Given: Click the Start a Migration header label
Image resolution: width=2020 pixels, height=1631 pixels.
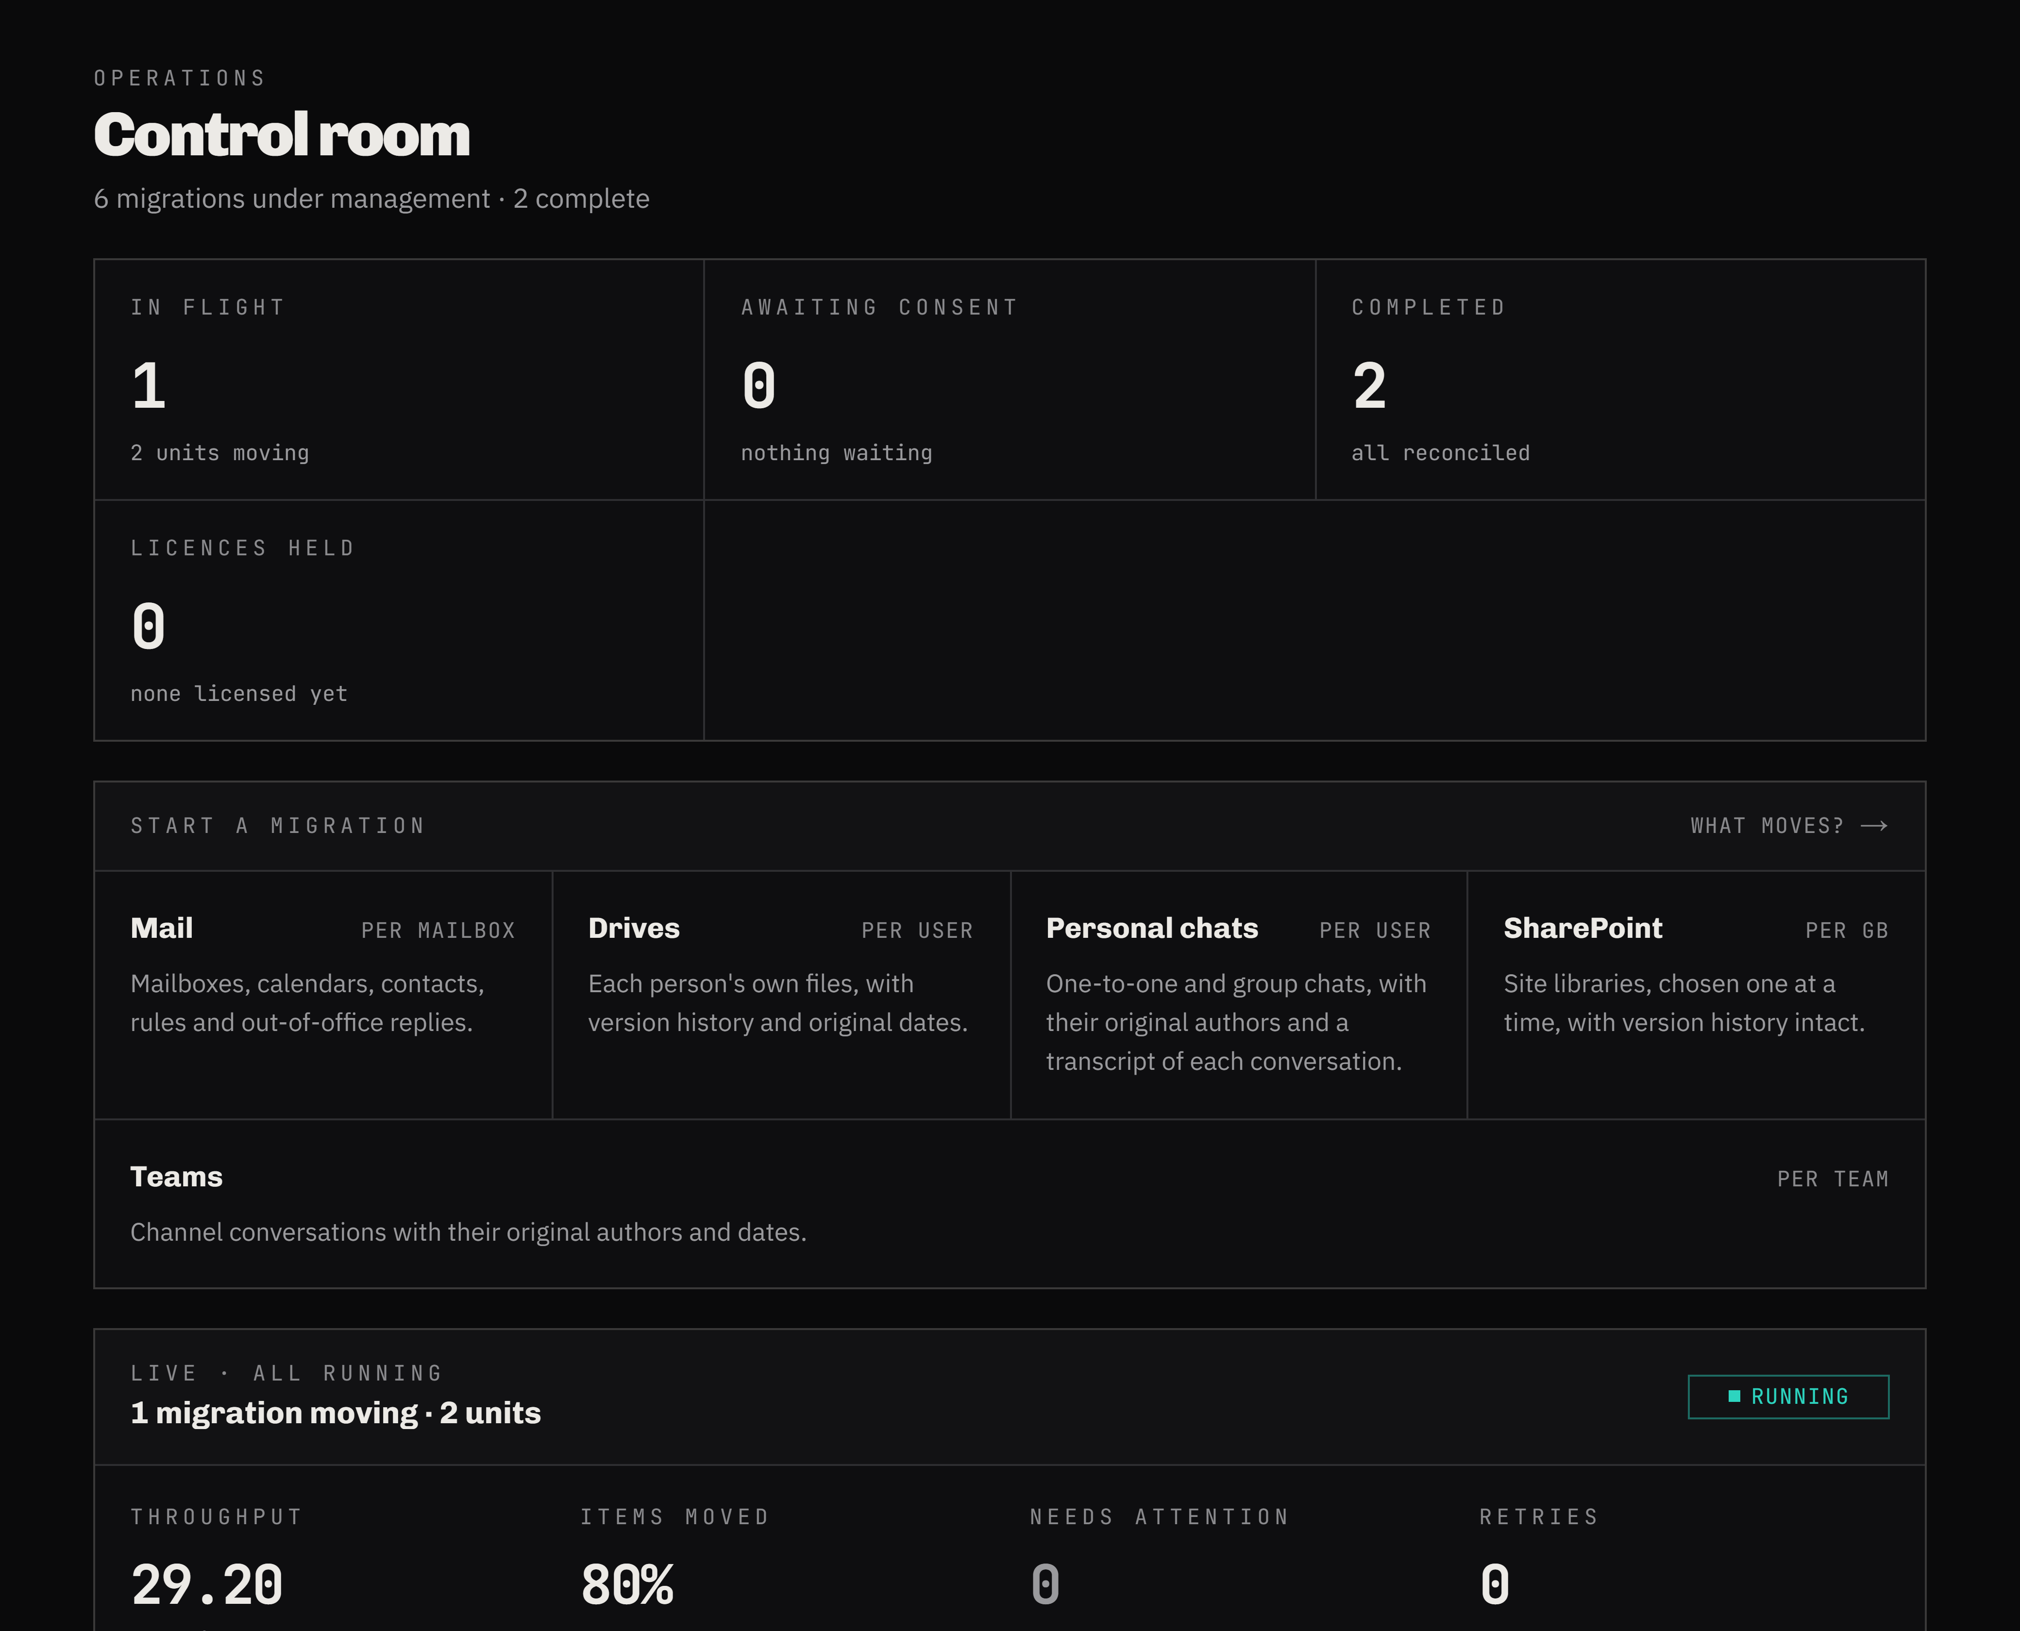Looking at the screenshot, I should pos(277,826).
